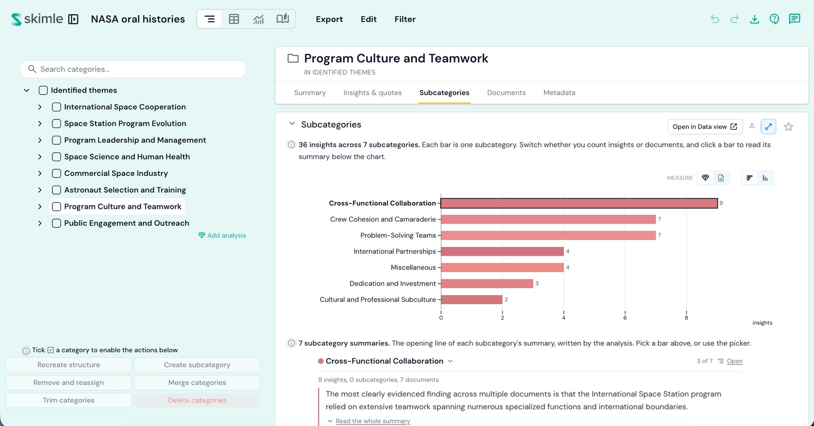The width and height of the screenshot is (814, 426).
Task: Click Read the whole summary link
Action: tap(373, 421)
